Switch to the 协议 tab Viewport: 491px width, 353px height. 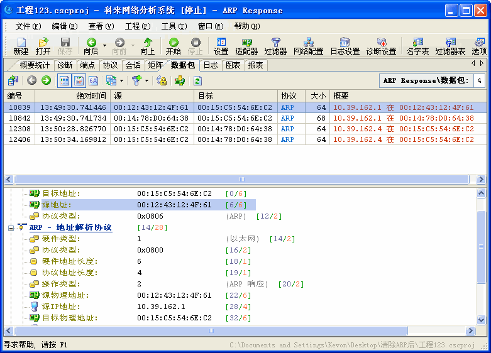point(111,65)
